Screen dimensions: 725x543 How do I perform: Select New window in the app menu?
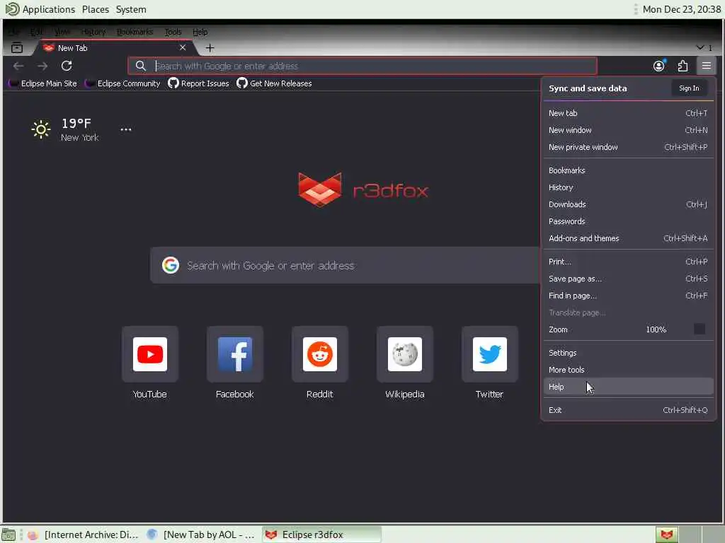628,130
